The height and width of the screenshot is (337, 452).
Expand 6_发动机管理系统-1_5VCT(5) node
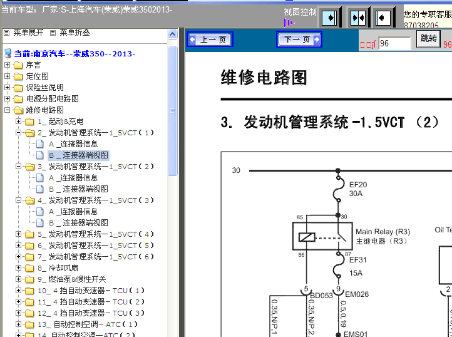coord(18,246)
